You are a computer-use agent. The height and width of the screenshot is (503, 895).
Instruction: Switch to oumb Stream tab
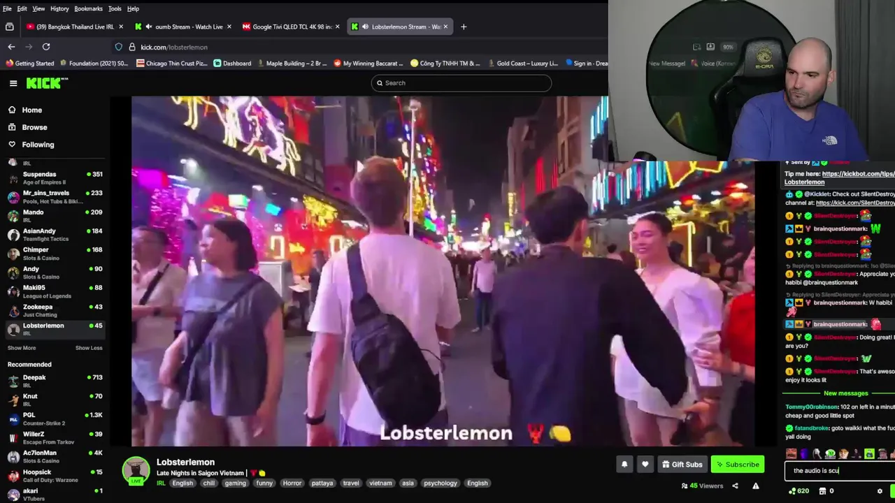[x=183, y=27]
